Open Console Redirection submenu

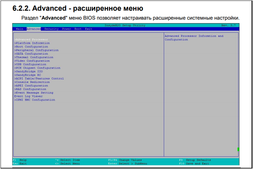32,82
